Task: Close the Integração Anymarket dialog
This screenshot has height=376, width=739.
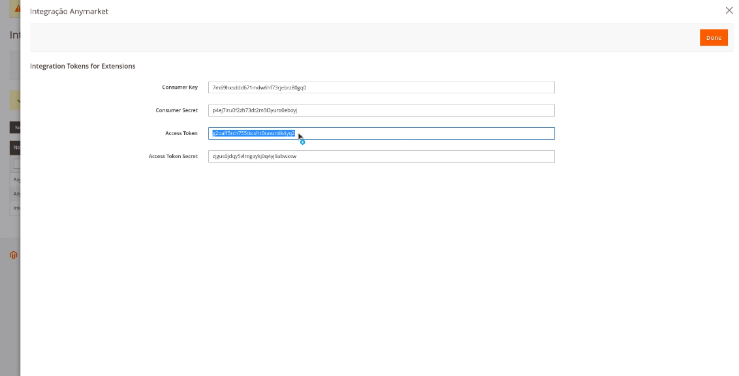Action: coord(729,10)
